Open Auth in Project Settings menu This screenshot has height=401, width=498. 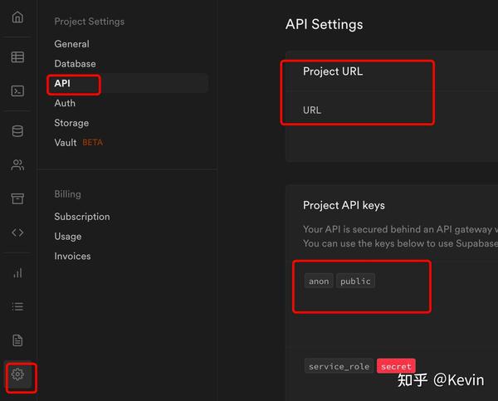[x=65, y=103]
